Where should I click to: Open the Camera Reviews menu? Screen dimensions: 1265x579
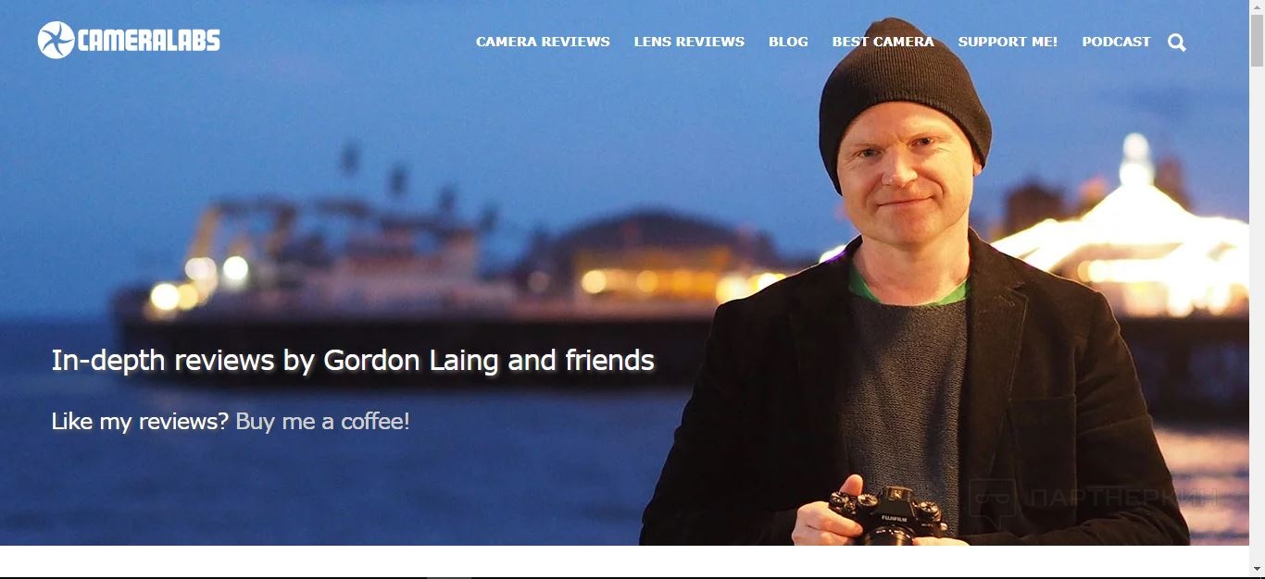(543, 42)
